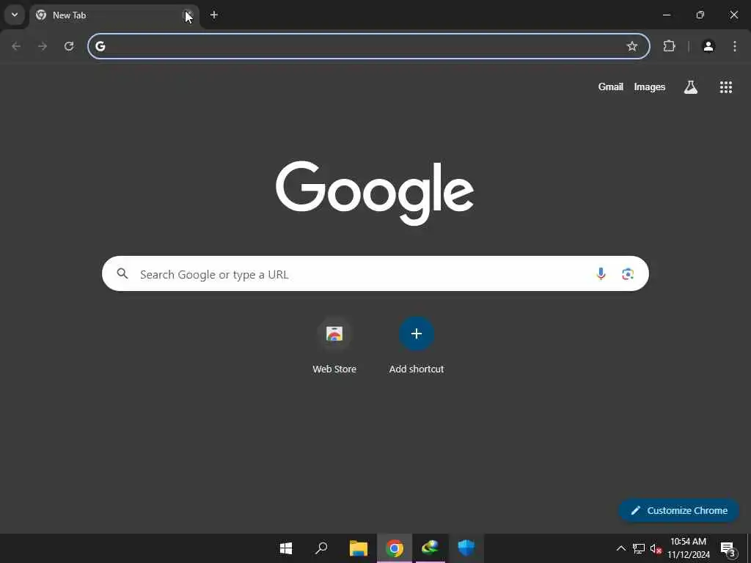Restore down the Chrome window

[x=700, y=15]
